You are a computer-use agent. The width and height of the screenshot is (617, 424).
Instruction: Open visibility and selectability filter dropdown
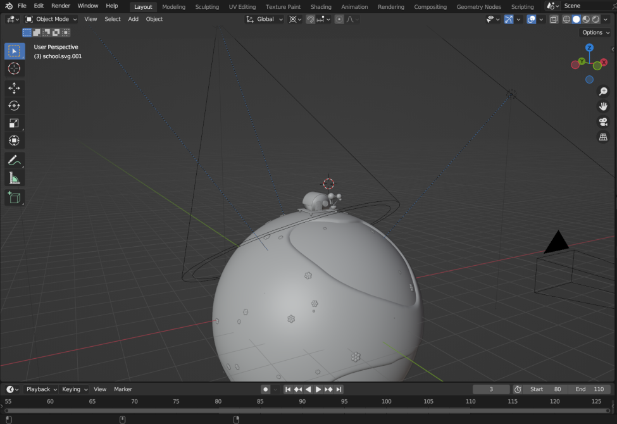[x=492, y=19]
